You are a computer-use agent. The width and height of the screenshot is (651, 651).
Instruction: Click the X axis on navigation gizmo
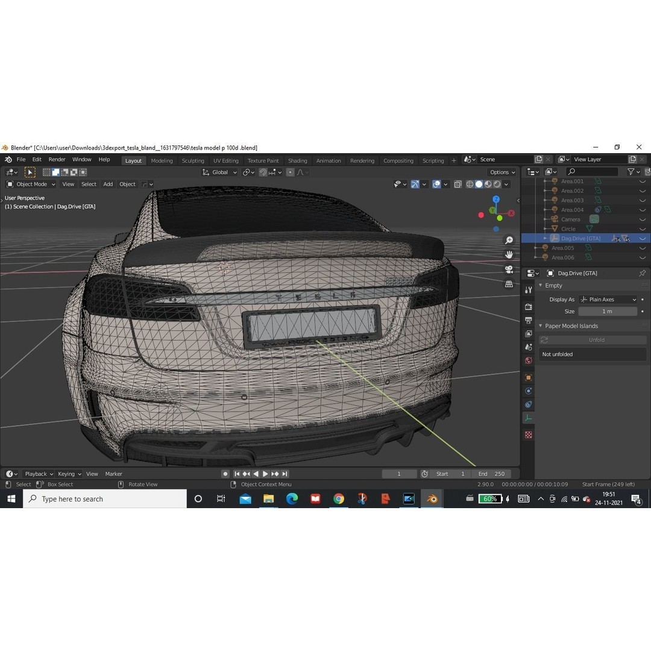click(511, 213)
